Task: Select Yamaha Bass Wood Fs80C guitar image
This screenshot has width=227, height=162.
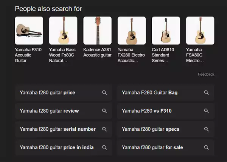Action: (63, 31)
